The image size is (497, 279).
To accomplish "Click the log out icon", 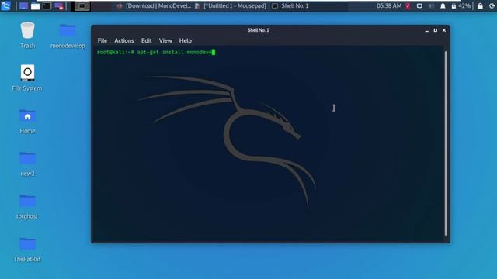I will 492,5.
